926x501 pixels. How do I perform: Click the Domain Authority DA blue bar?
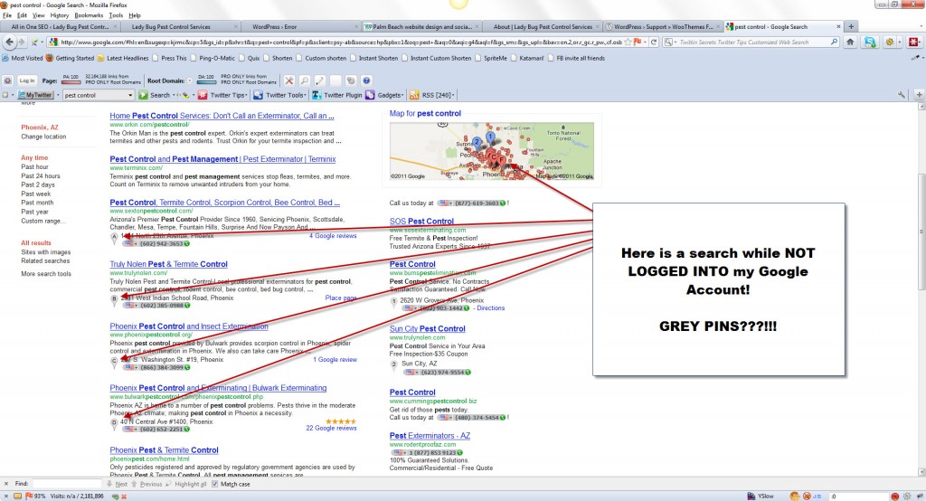(206, 82)
